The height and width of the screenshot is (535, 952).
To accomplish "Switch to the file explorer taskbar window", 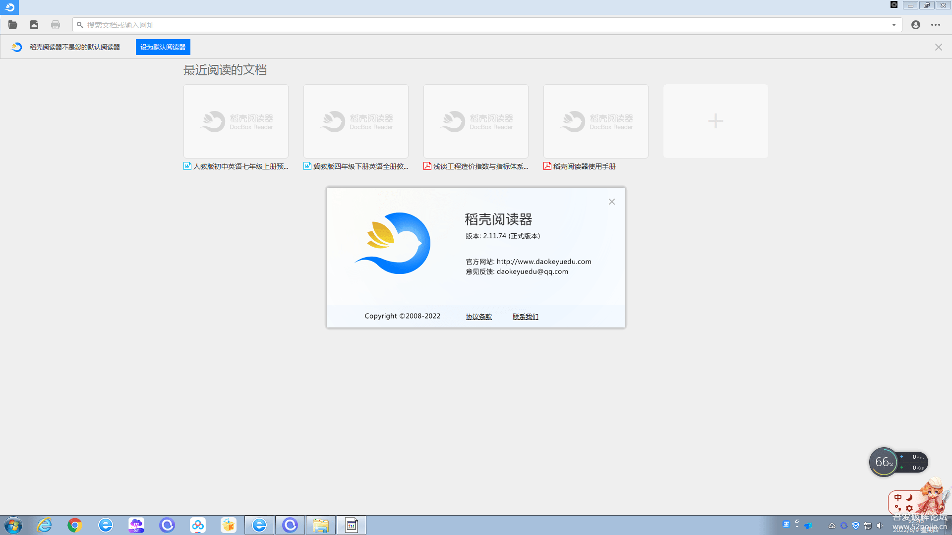I will [x=321, y=525].
